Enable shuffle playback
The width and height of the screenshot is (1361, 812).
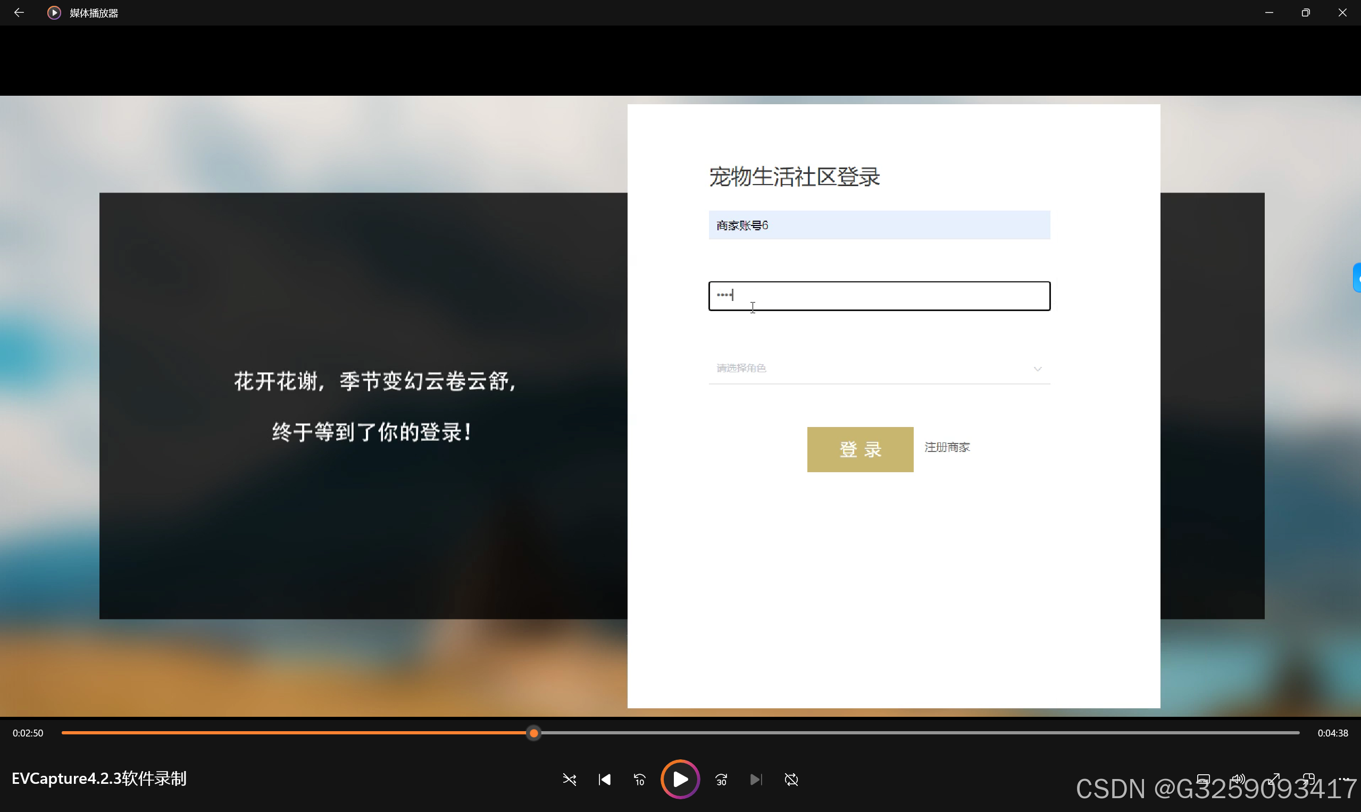pos(570,779)
